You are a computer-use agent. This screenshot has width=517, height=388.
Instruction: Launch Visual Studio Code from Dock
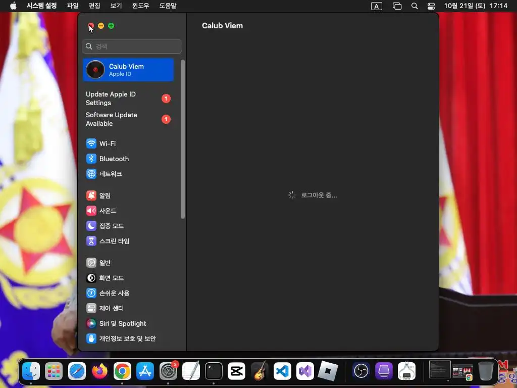pyautogui.click(x=282, y=371)
